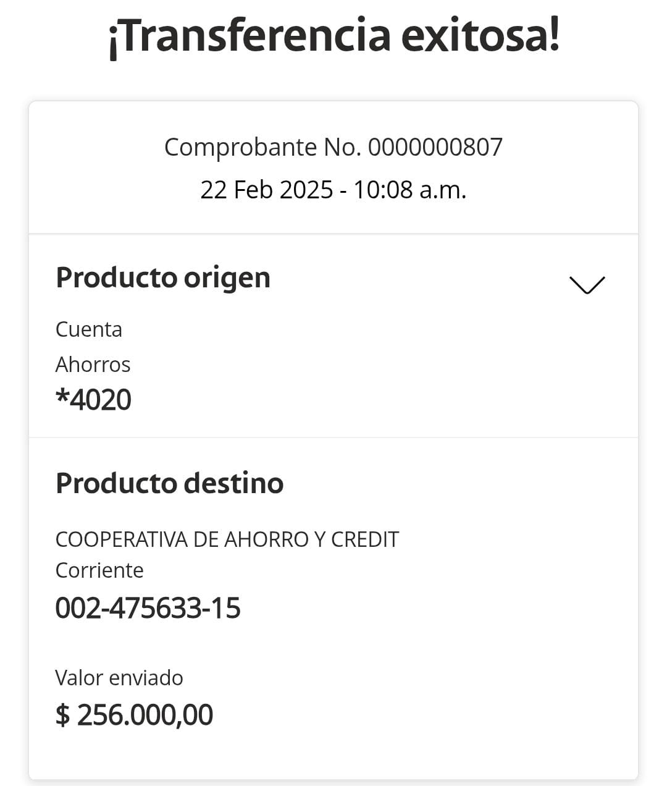The height and width of the screenshot is (786, 667).
Task: Select the amount 256.000,00
Action: (145, 715)
